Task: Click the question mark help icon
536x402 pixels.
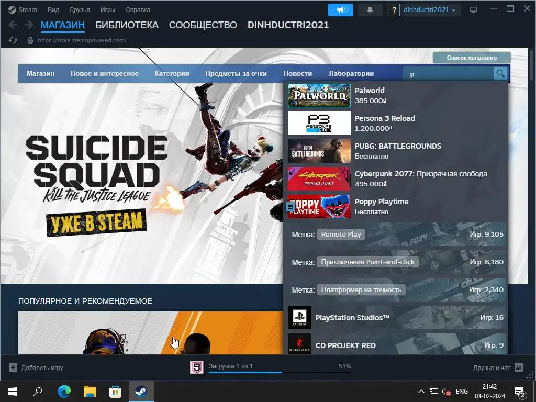Action: [x=394, y=10]
